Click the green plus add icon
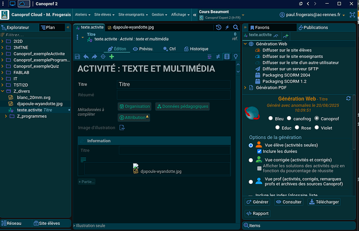The image size is (359, 231). pyautogui.click(x=111, y=57)
